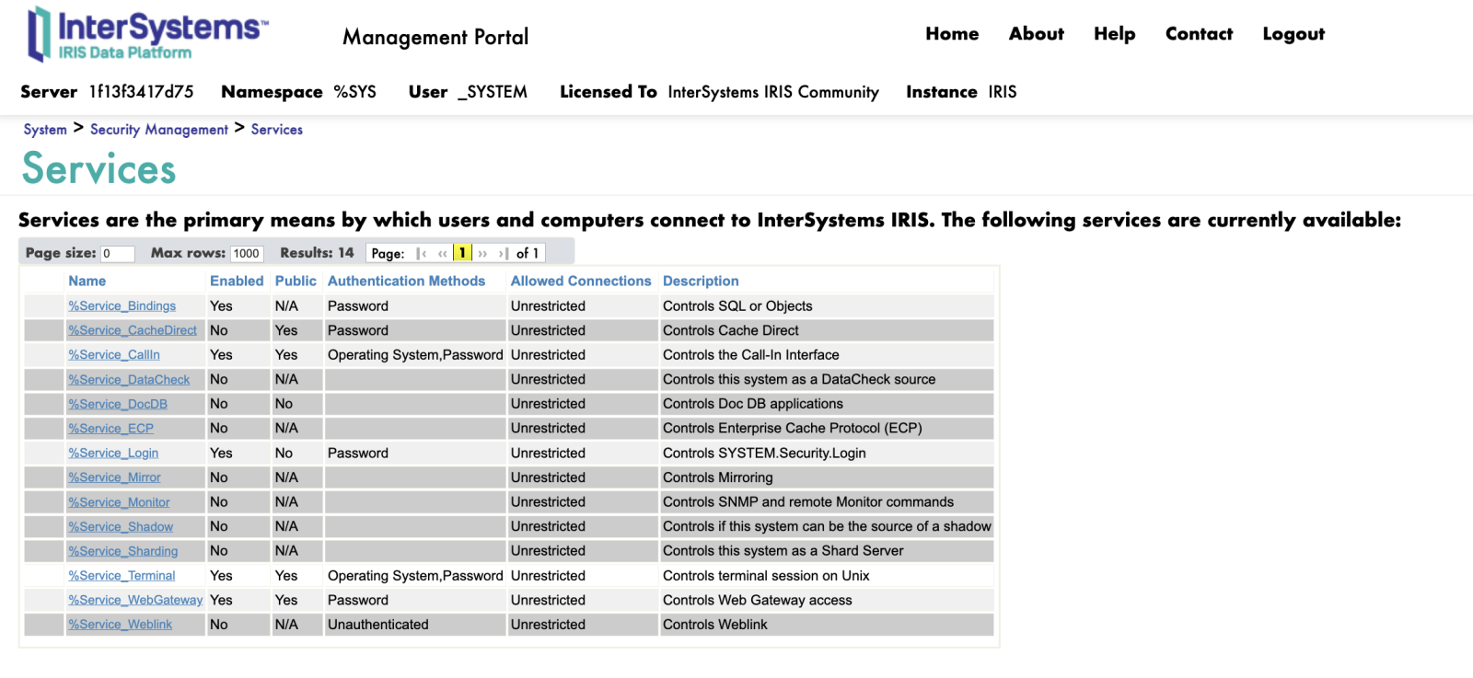Click the Page size input field
The height and width of the screenshot is (678, 1473).
click(x=117, y=254)
